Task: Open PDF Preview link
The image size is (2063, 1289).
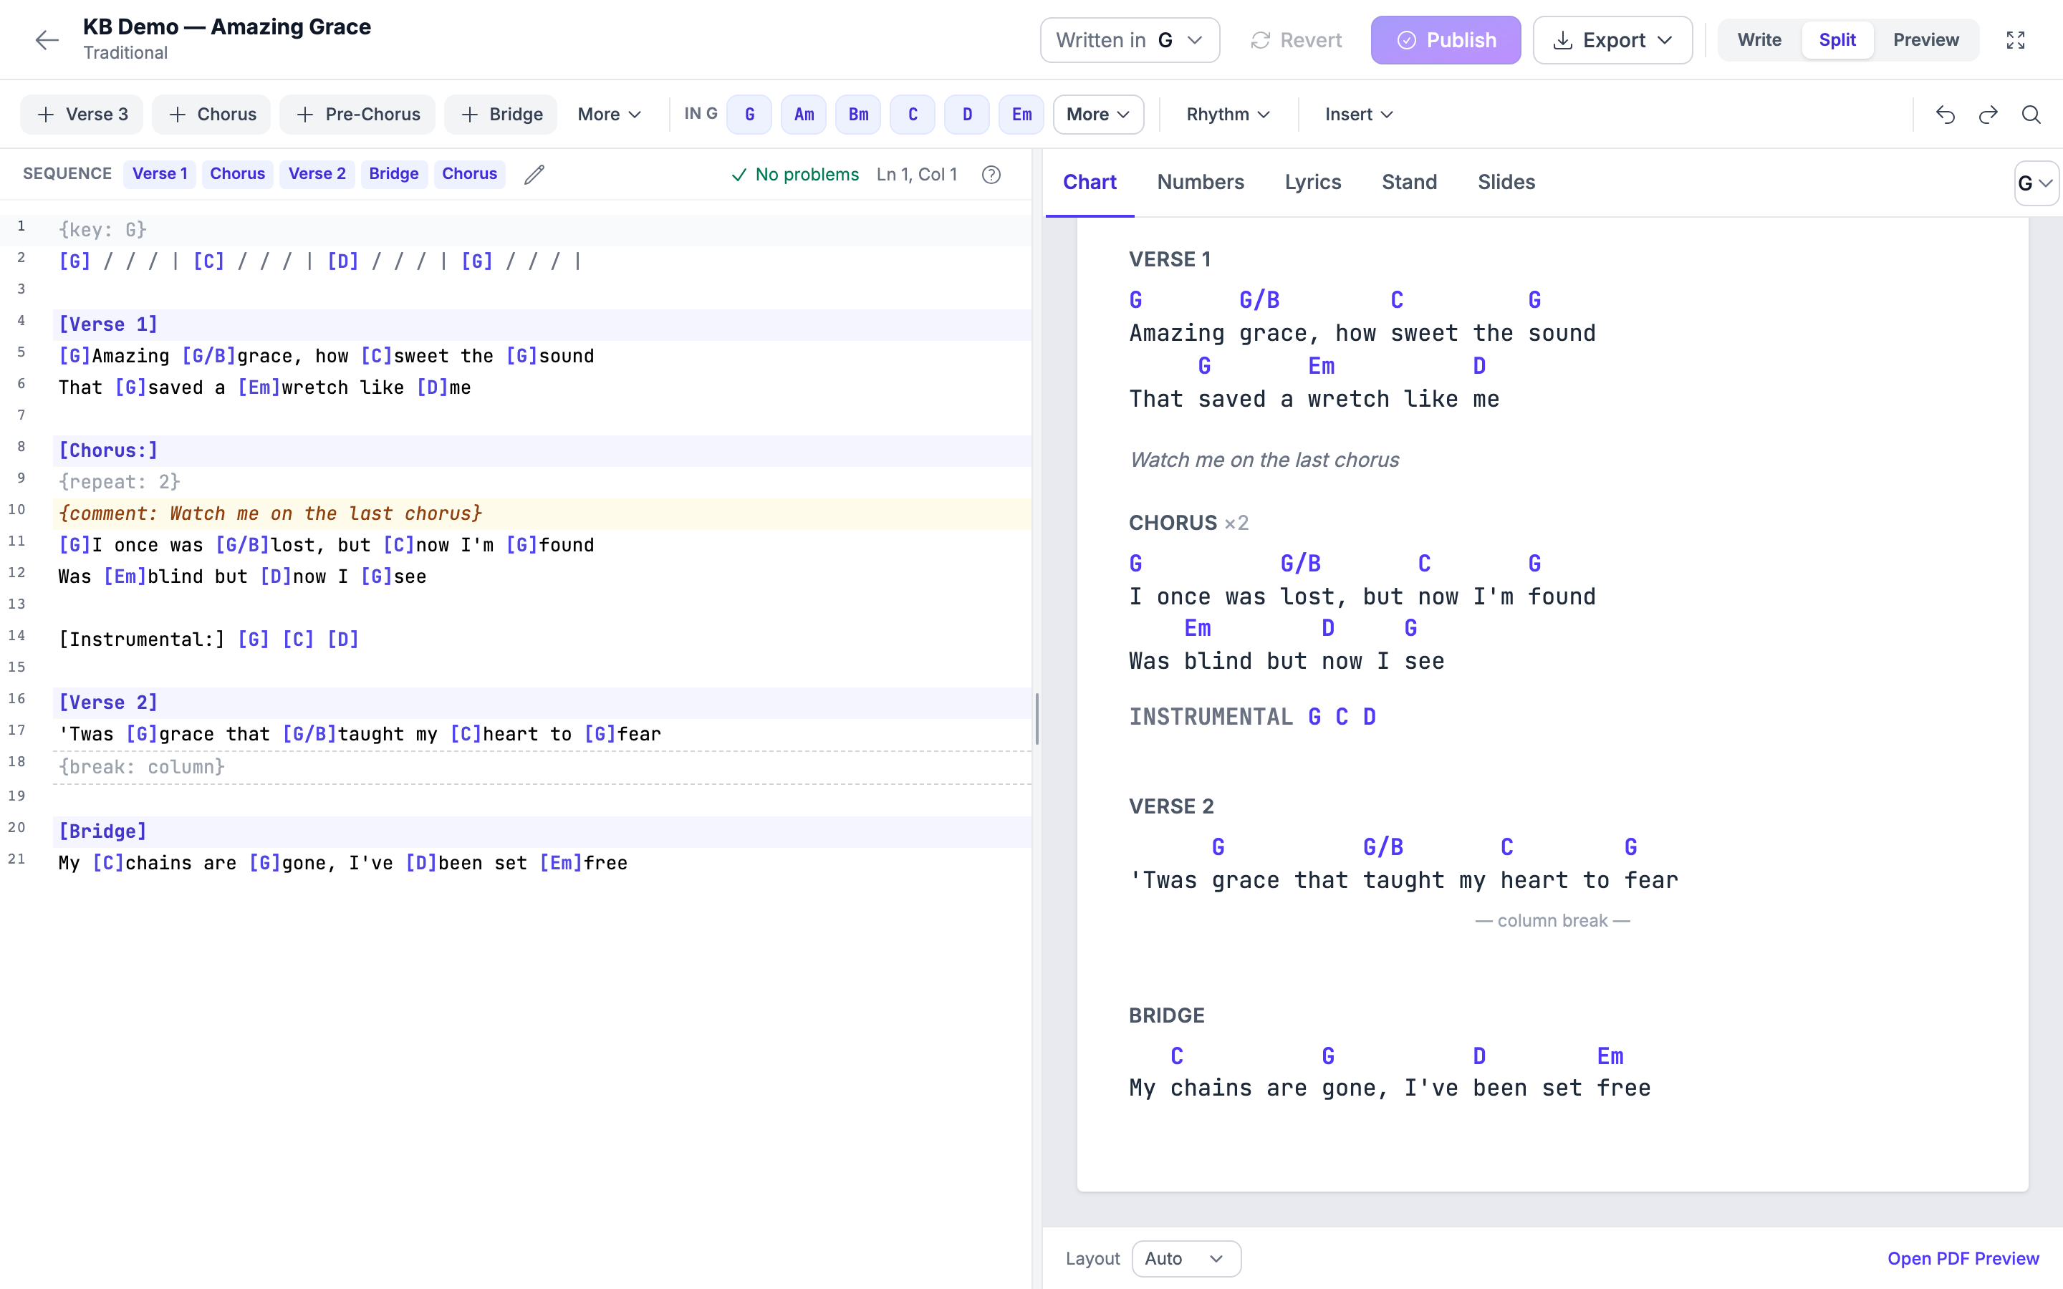Action: [1963, 1258]
